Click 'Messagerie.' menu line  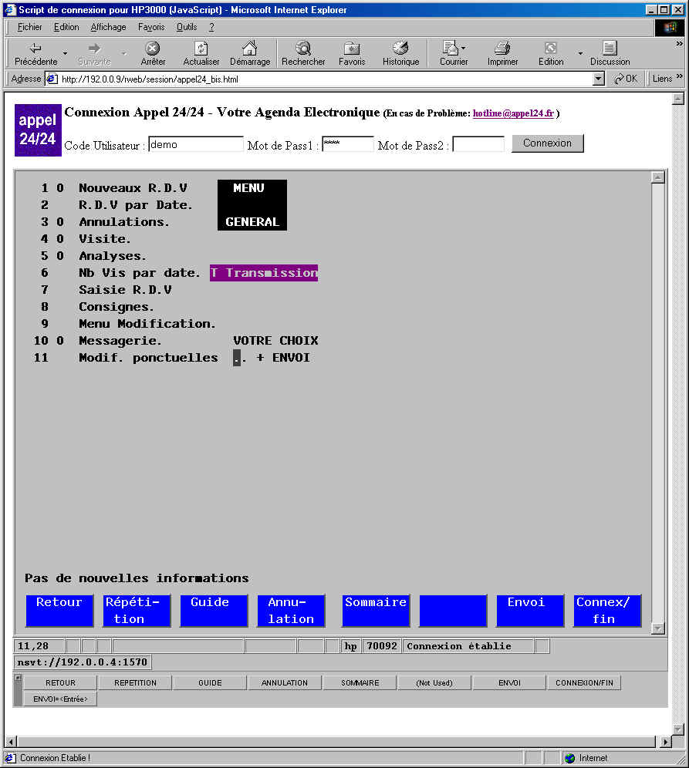pos(120,341)
